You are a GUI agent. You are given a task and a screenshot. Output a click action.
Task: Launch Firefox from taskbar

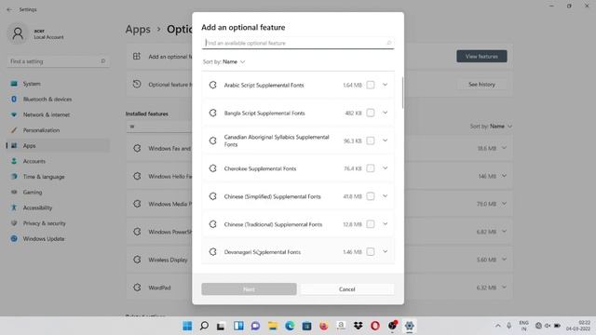click(324, 326)
